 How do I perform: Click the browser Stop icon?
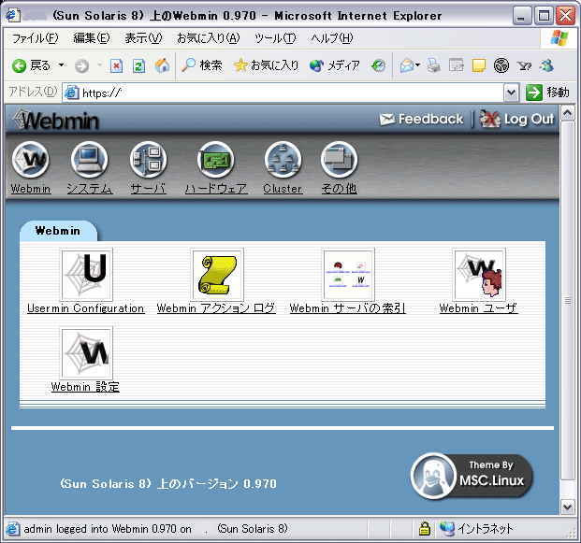(x=116, y=65)
